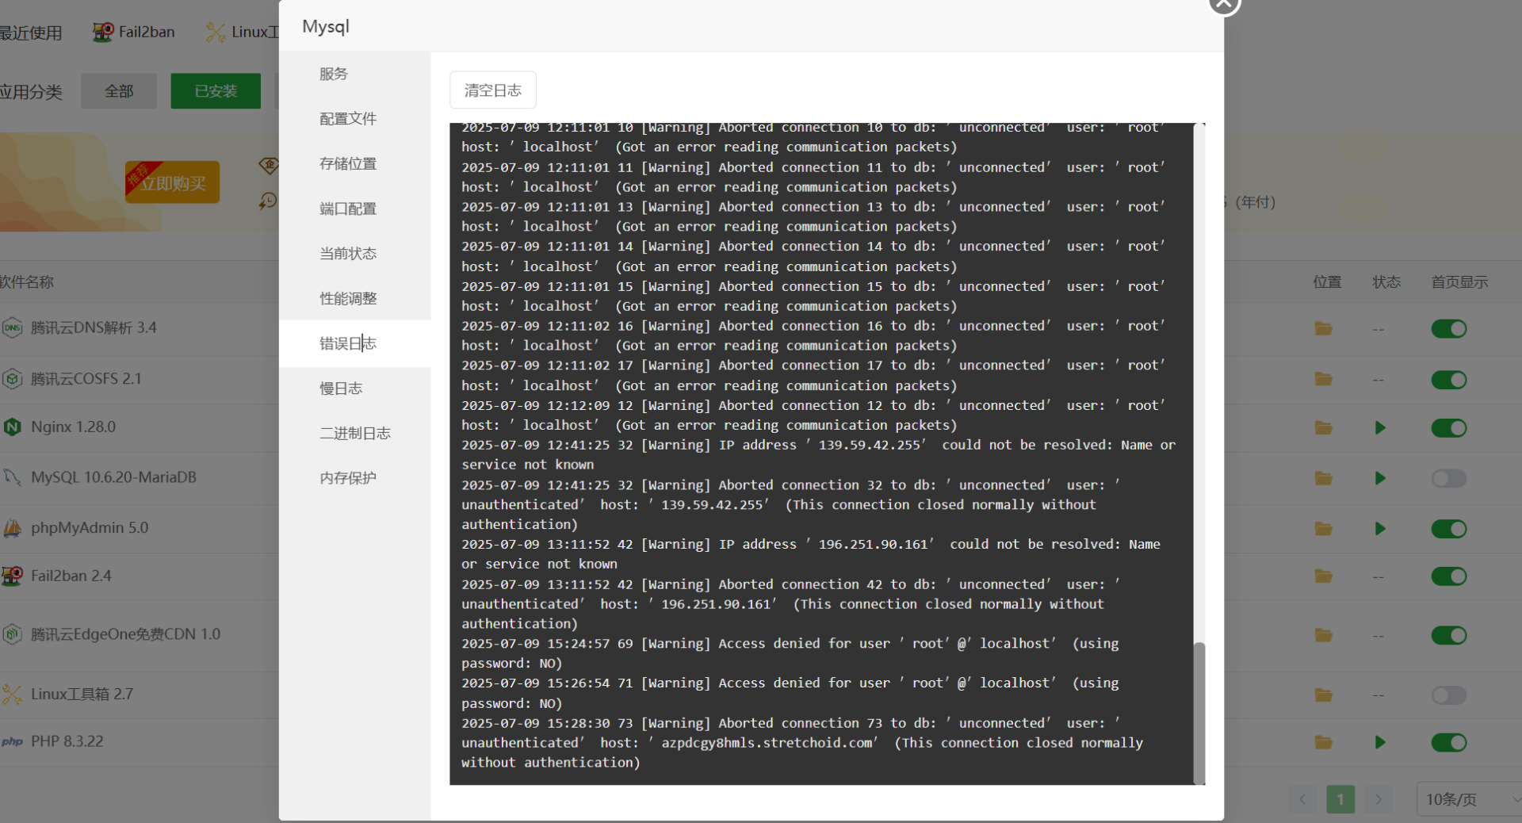Click the 全部 category button

click(119, 91)
